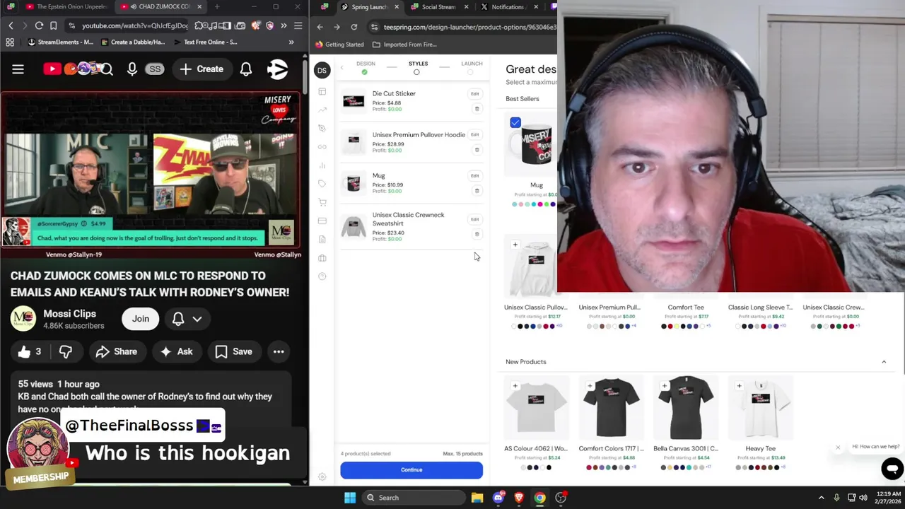Open the YouTube account avatar menu
Viewport: 905px width, 509px height.
coord(277,69)
